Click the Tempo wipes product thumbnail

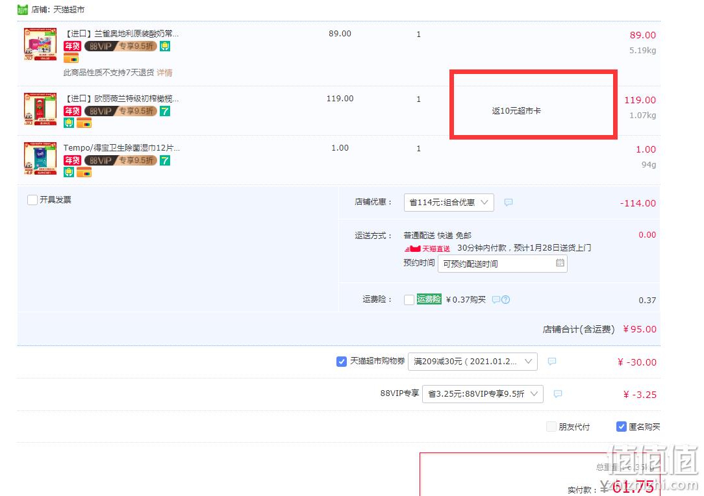pos(40,158)
